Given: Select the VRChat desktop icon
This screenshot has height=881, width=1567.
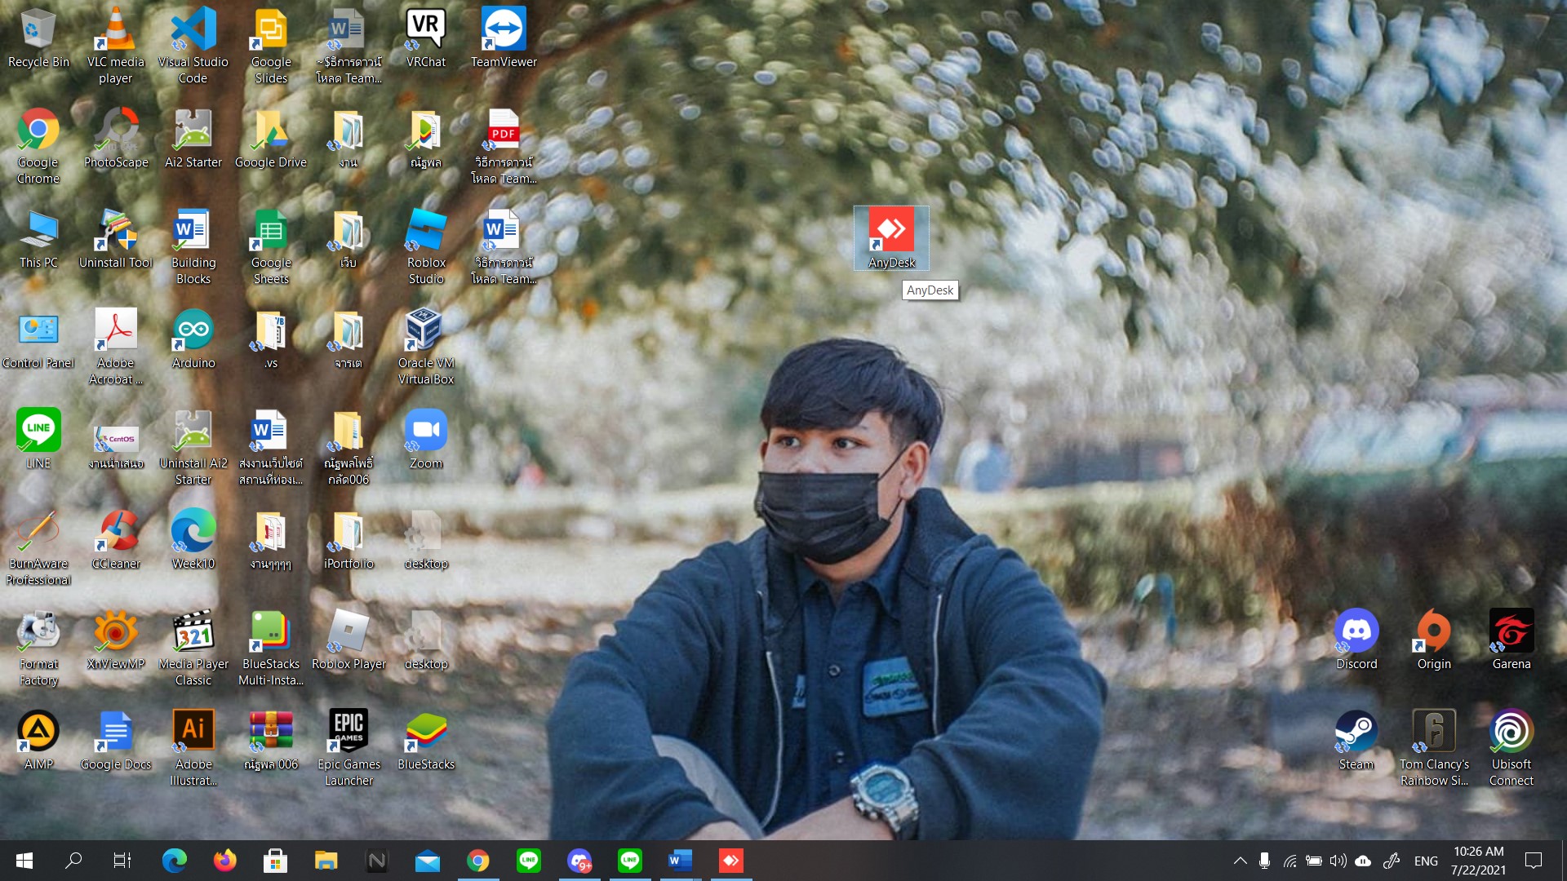Looking at the screenshot, I should [426, 38].
